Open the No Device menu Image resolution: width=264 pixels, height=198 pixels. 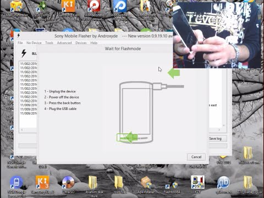(x=34, y=43)
